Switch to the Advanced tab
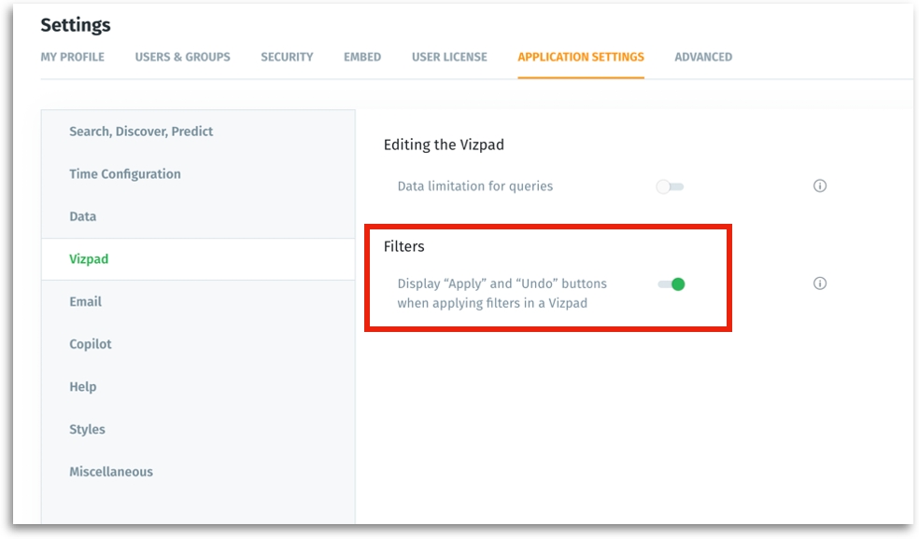Screen dimensions: 919x539 click(703, 57)
